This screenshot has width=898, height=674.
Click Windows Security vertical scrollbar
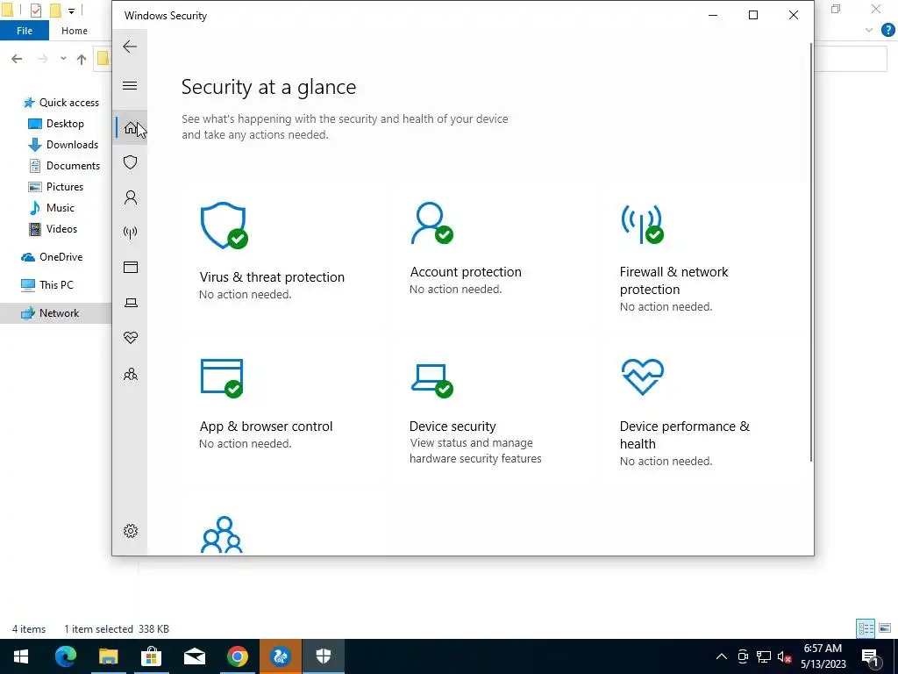tap(810, 252)
